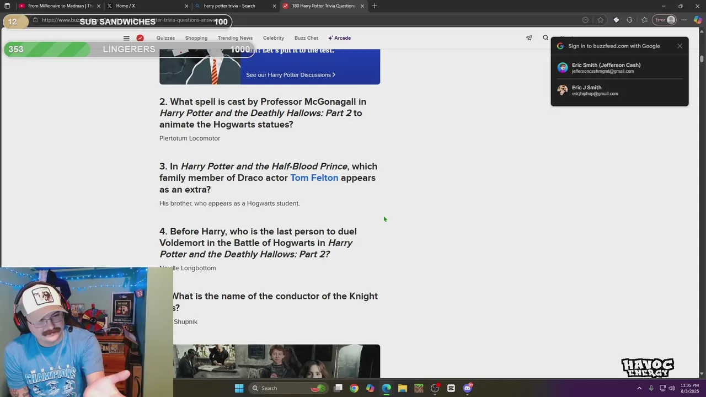Close the From Millionaire to Madman tab

[x=99, y=6]
